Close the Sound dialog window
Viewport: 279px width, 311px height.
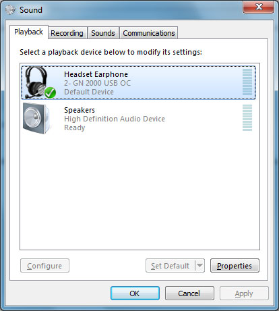(259, 7)
